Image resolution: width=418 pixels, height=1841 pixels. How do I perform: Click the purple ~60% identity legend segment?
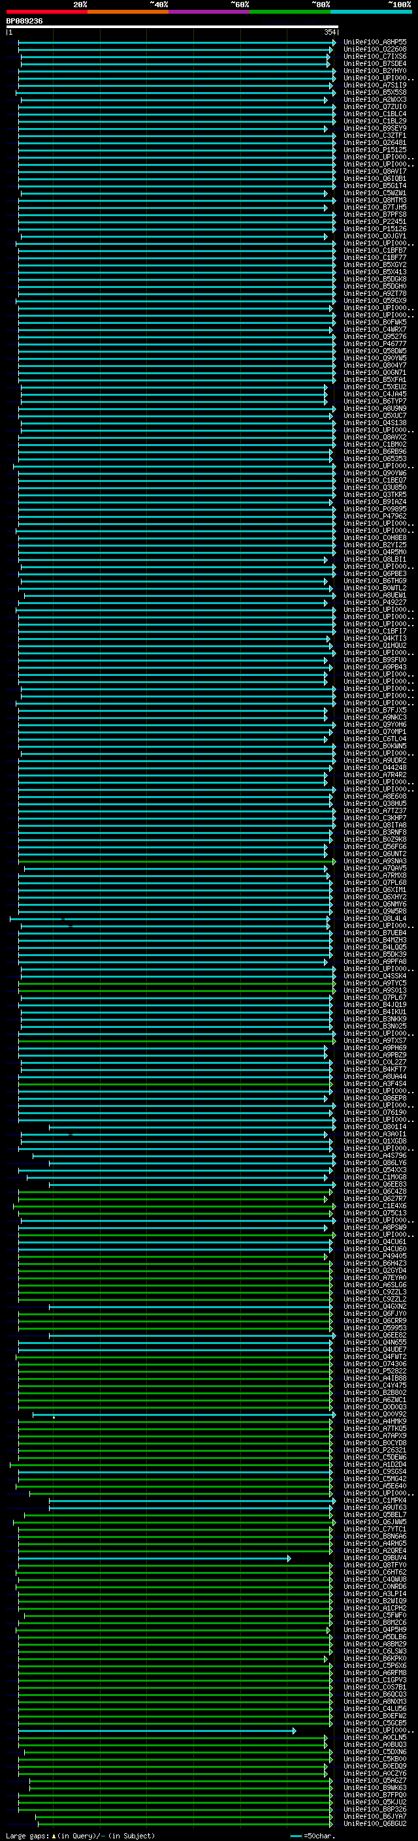point(208,12)
